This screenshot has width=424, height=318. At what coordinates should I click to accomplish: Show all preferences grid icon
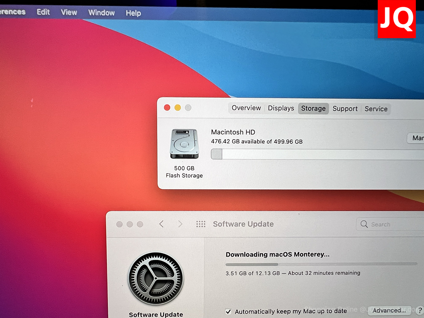click(x=201, y=224)
